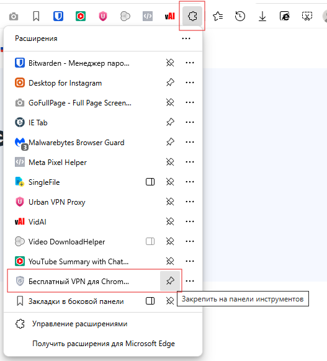Screen dimensions: 327x361
Task: Open Закладки в боковой панели side panel
Action: (150, 301)
